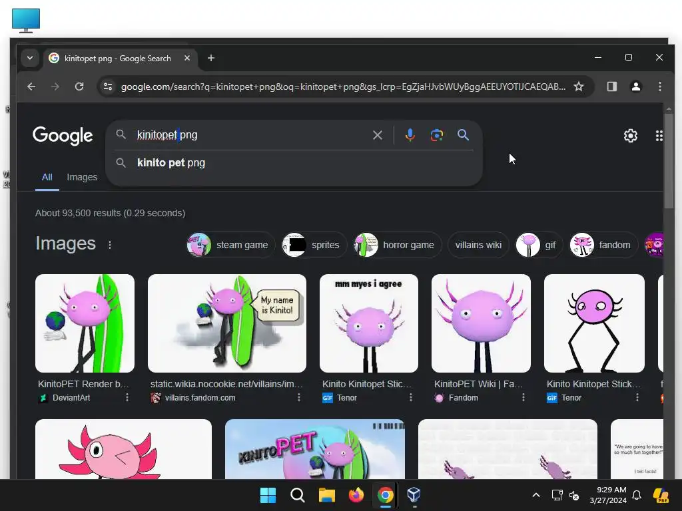Select the desktop monitor shortcut icon
This screenshot has height=511, width=682.
click(x=26, y=21)
